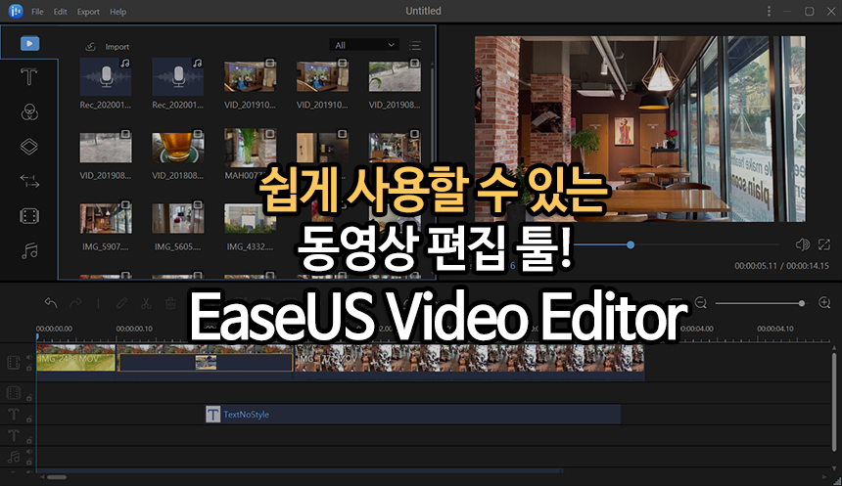Select the IMG_4332... media thumbnail

point(251,218)
